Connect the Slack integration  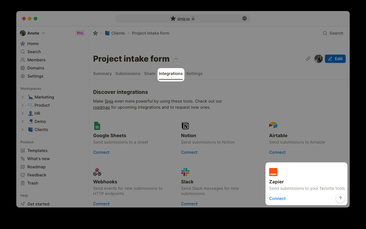[x=189, y=204]
